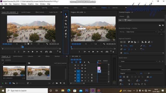
Task: Open Source monitor zoom Fit dropdown
Action: click(19, 44)
